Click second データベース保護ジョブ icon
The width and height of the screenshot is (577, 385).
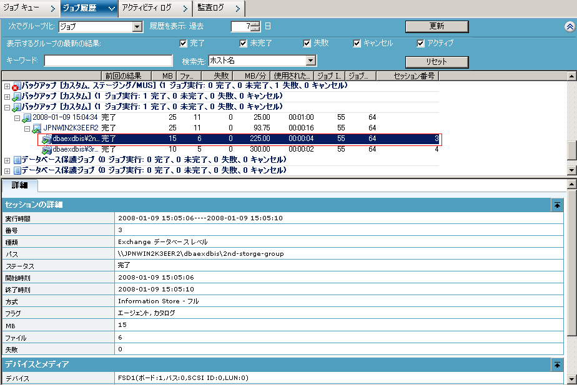[x=17, y=171]
